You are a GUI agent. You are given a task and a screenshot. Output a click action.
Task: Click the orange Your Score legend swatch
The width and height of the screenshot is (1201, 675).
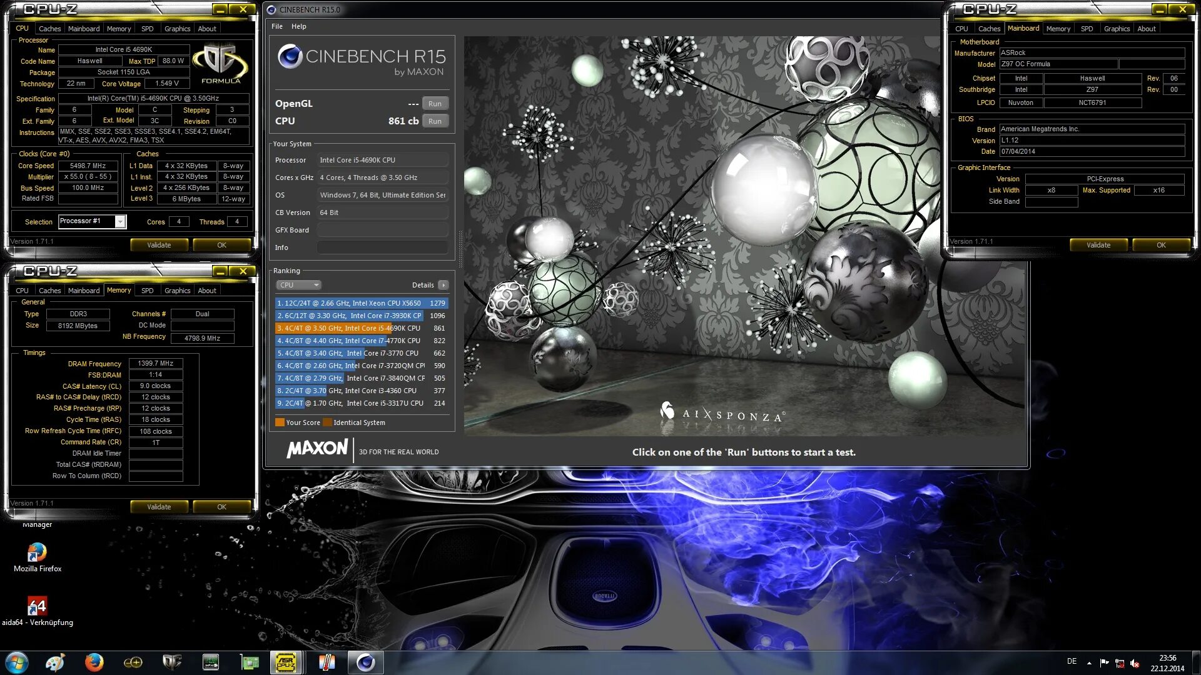click(280, 422)
